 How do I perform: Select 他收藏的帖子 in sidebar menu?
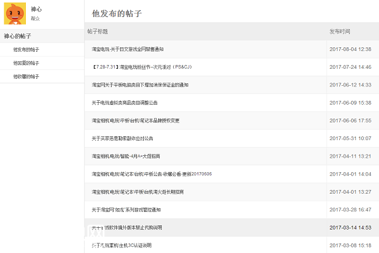[x=26, y=77]
